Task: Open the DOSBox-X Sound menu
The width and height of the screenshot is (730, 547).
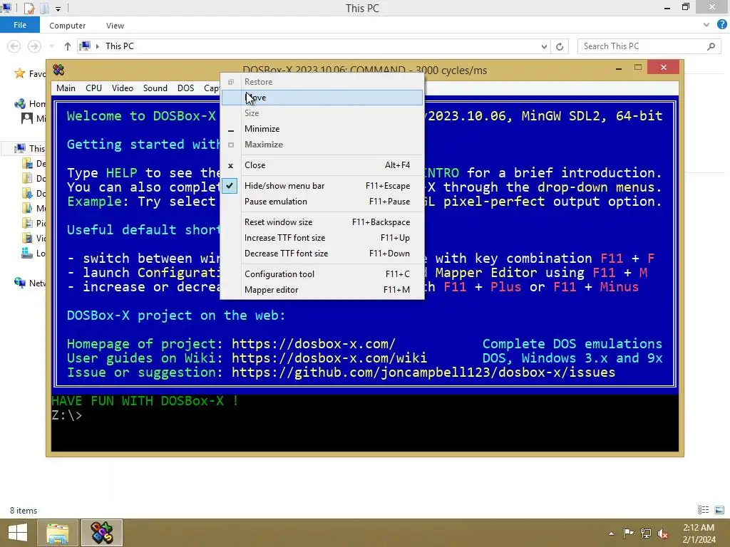Action: [x=155, y=88]
